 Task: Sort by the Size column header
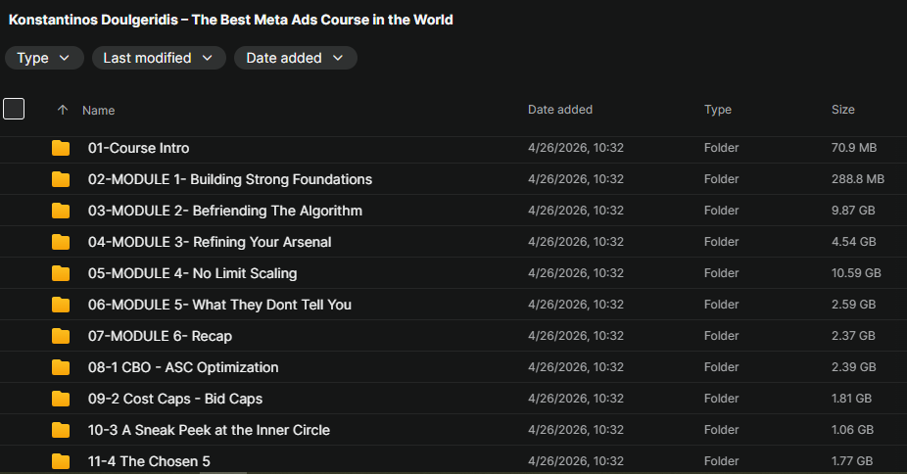(842, 110)
